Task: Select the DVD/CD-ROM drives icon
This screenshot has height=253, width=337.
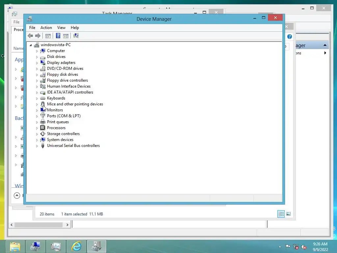Action: coord(43,69)
